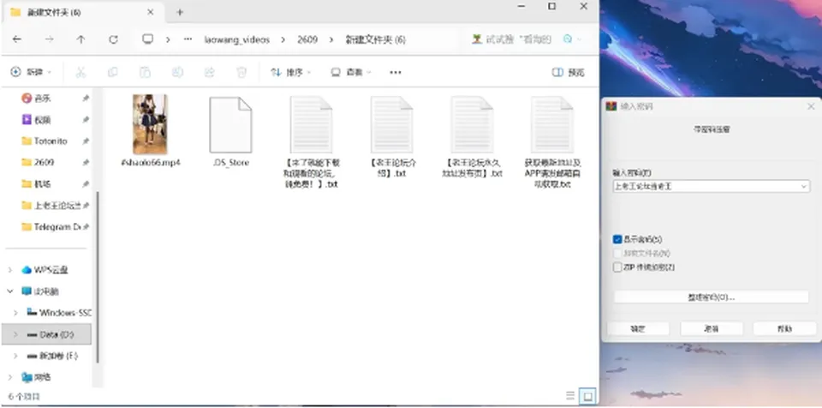Switch to large icons view in status bar
Image resolution: width=822 pixels, height=408 pixels.
tap(587, 396)
